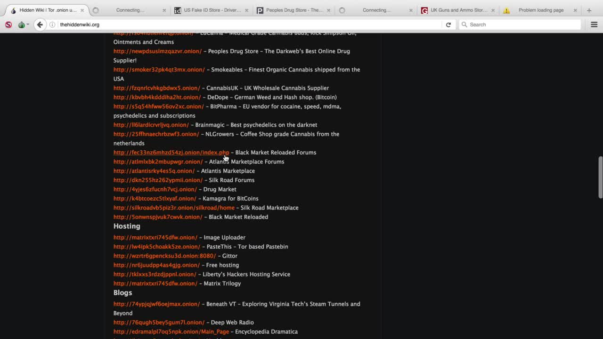Open the Beneath VT onion link

(x=157, y=304)
